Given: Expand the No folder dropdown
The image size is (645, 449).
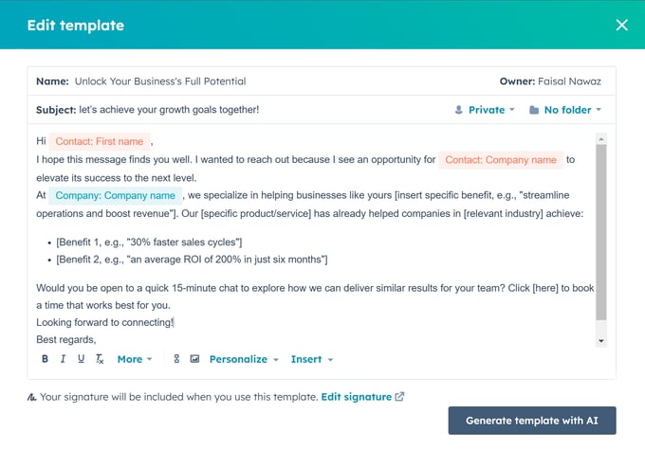Looking at the screenshot, I should [565, 110].
